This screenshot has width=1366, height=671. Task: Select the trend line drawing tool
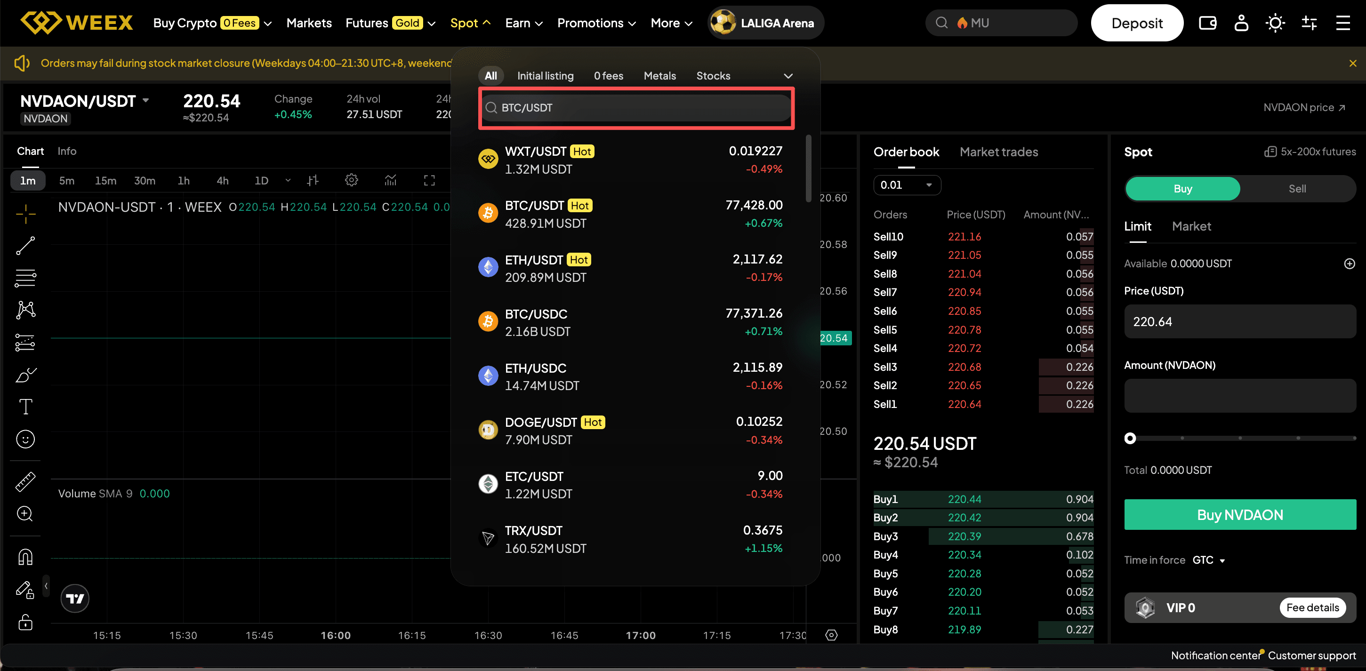(25, 246)
